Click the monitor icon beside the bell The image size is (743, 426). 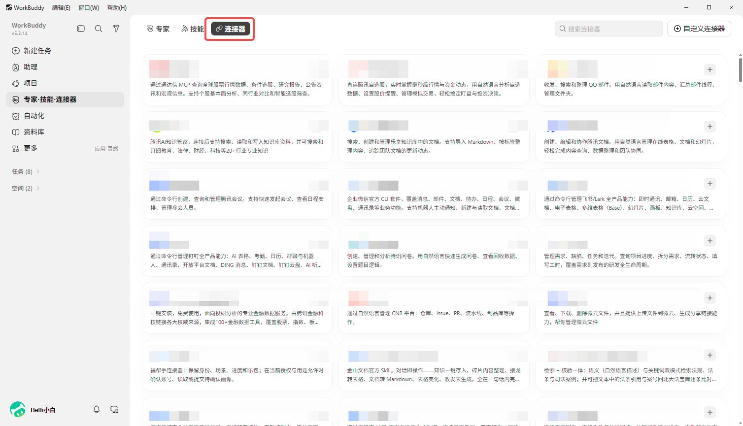click(114, 409)
